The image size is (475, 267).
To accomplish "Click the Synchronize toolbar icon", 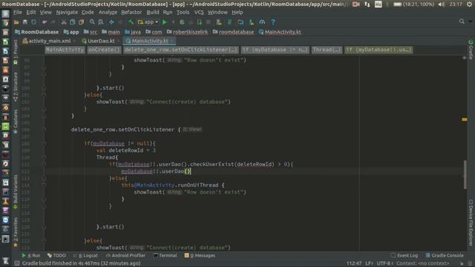I will pyautogui.click(x=33, y=22).
